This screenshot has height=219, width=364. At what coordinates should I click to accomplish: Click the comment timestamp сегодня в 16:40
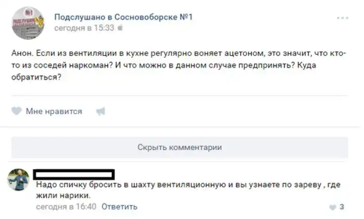[x=66, y=207]
